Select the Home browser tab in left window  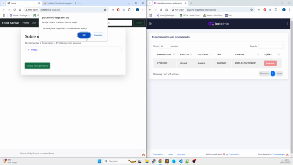23,3
